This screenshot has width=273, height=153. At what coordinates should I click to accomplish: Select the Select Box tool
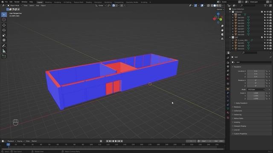[4, 14]
